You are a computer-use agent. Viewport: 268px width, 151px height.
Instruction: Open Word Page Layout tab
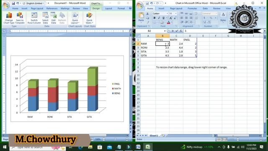click(x=37, y=8)
